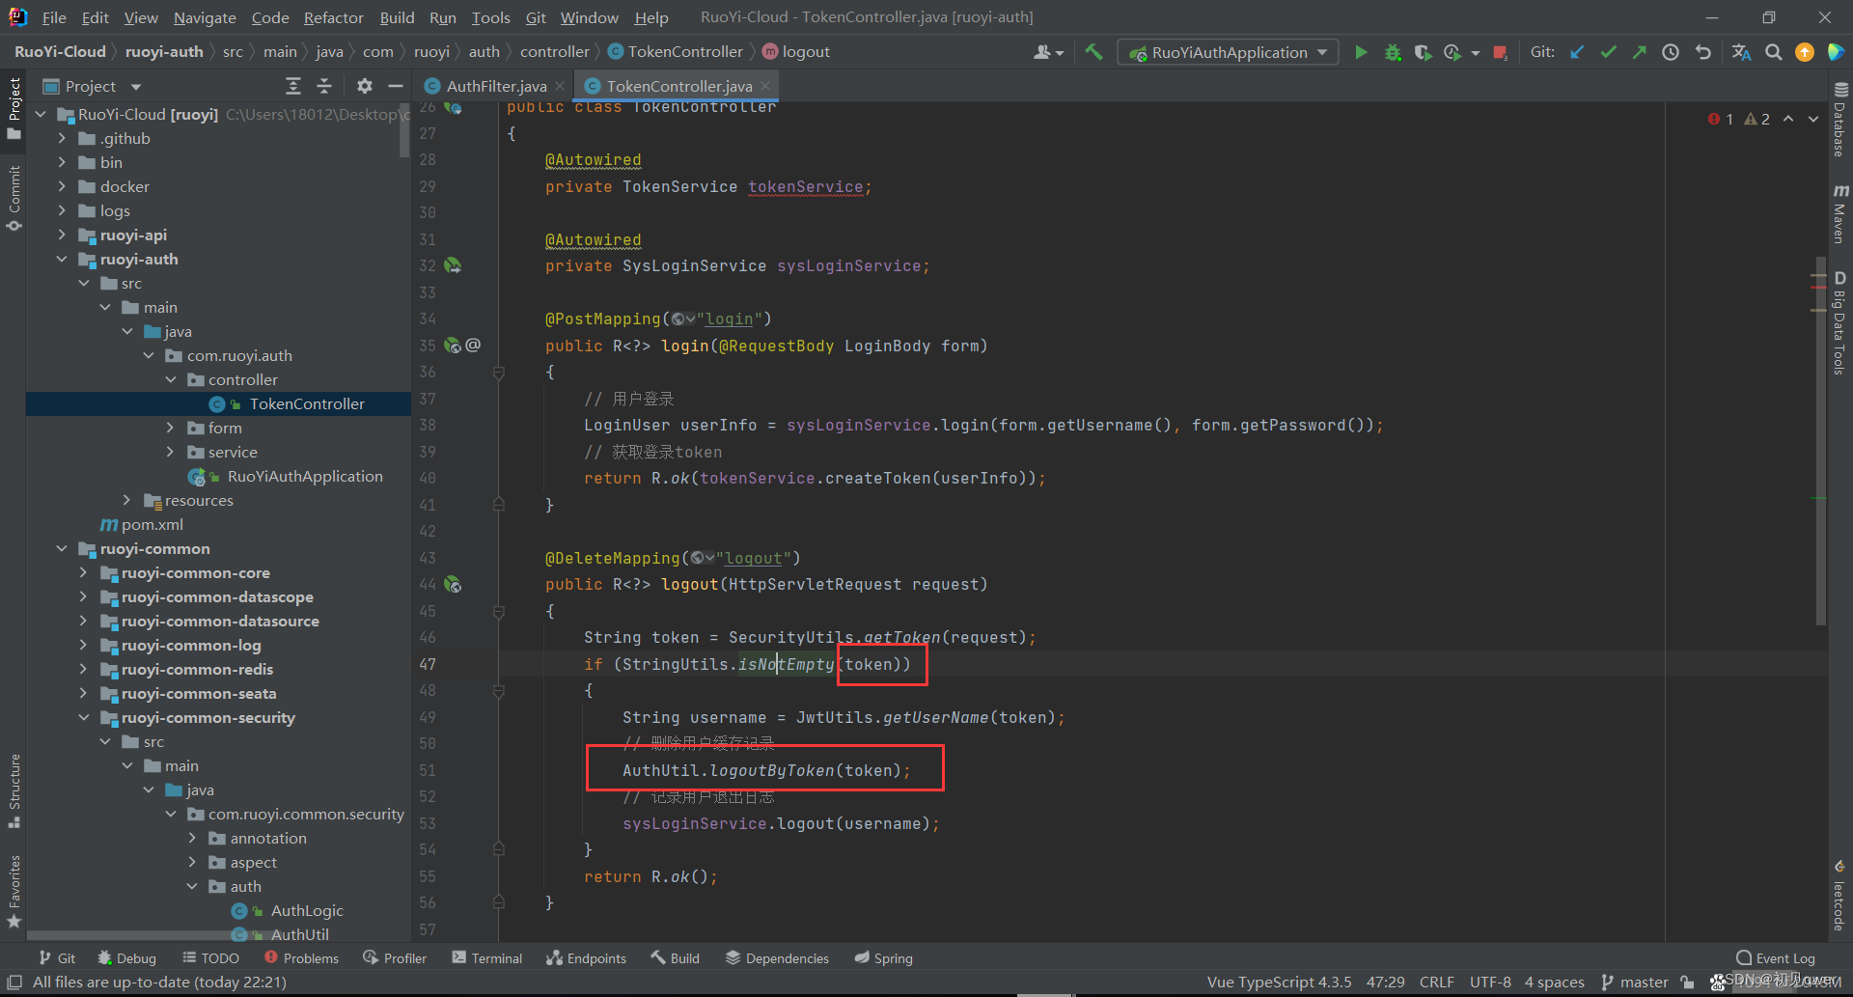
Task: Open pom.xml in ruoyi-auth
Action: 152,524
